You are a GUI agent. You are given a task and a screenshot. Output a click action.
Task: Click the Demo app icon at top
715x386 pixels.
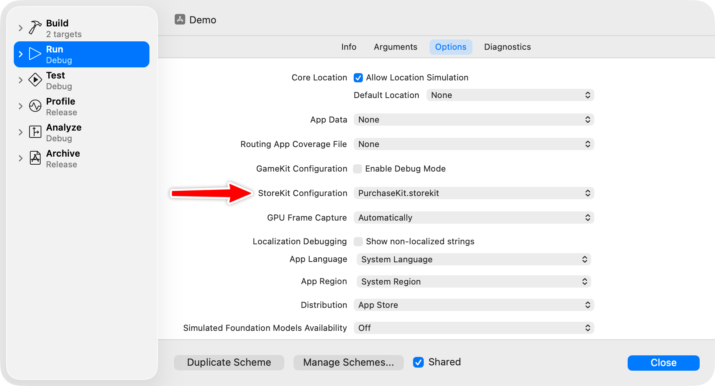pyautogui.click(x=180, y=19)
